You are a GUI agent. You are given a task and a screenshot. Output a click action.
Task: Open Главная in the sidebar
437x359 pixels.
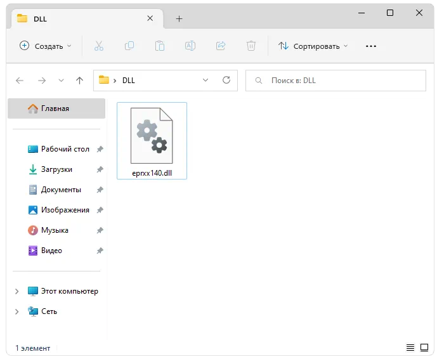56,108
